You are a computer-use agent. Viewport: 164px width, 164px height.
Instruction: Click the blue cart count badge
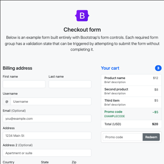pos(158,68)
